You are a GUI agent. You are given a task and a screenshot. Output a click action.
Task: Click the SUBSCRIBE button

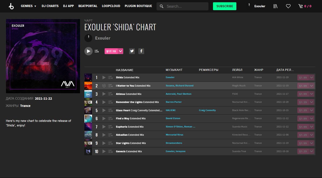click(225, 6)
